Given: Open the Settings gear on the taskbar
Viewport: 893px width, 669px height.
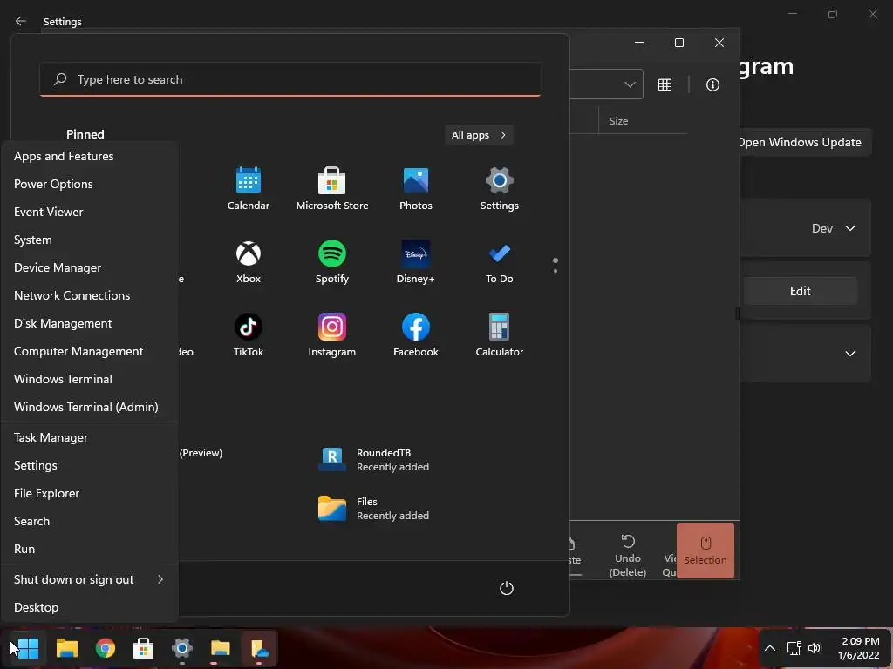Looking at the screenshot, I should tap(181, 648).
